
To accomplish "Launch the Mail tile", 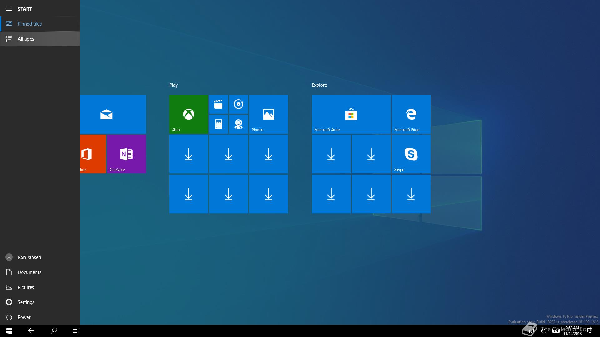I will [x=113, y=114].
